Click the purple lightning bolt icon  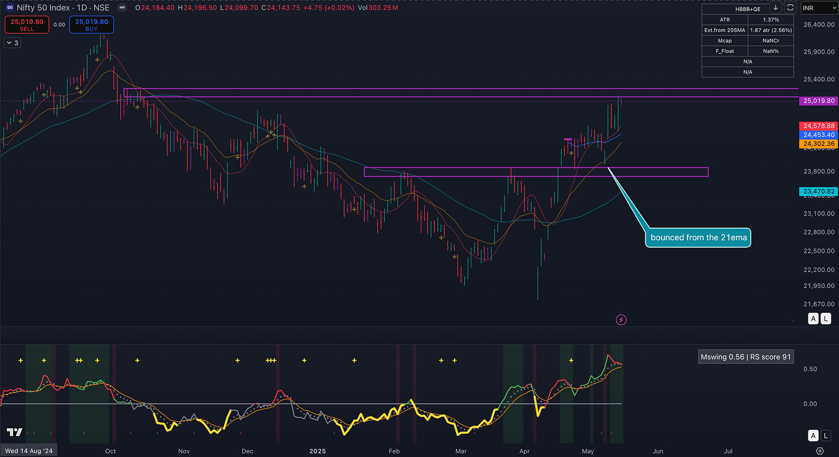pos(621,319)
